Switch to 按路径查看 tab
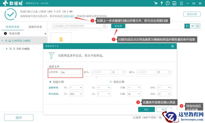Viewport: 205px width, 123px height. point(35,27)
